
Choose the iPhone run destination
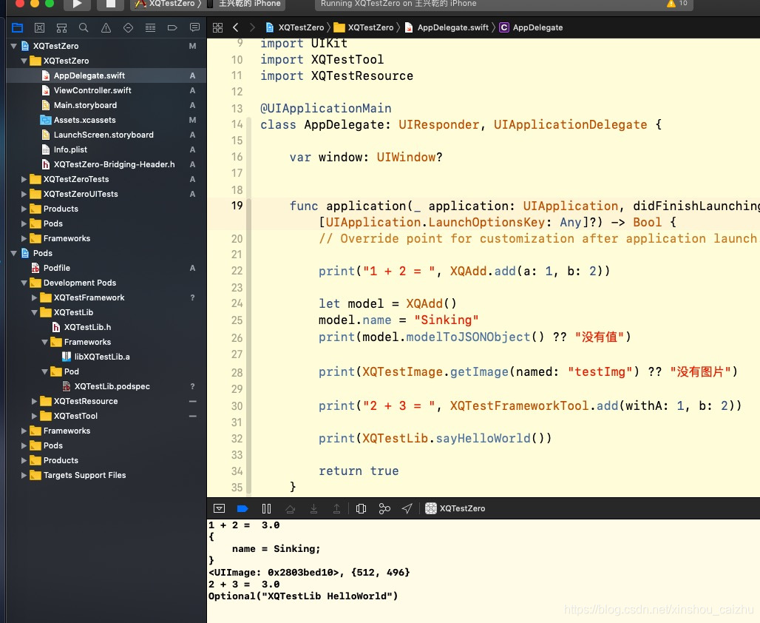245,4
